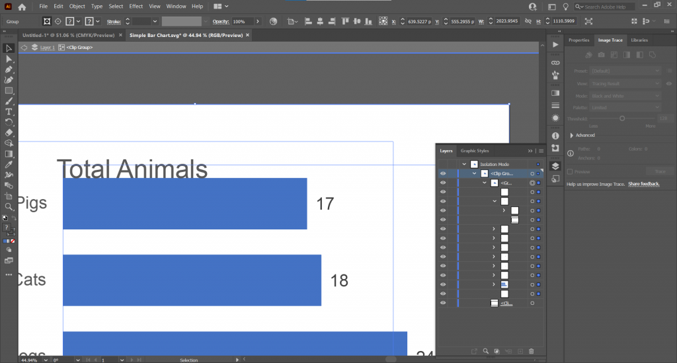The width and height of the screenshot is (677, 363).
Task: Open the Object menu
Action: 77,7
